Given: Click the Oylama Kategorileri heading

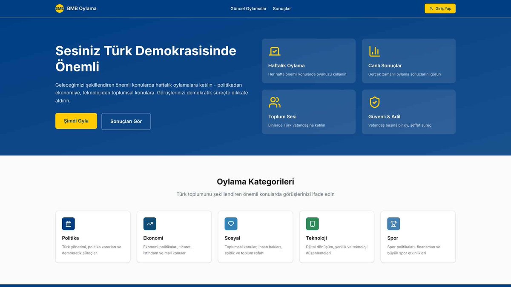Looking at the screenshot, I should click(x=255, y=182).
